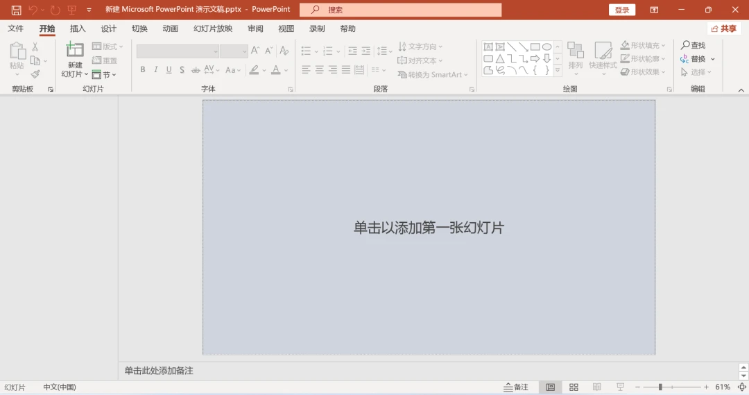749x395 pixels.
Task: Click the 重置 reset slide button
Action: (105, 60)
